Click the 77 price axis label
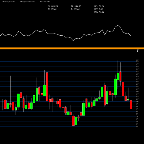The height and width of the screenshot is (144, 144). 137,114
